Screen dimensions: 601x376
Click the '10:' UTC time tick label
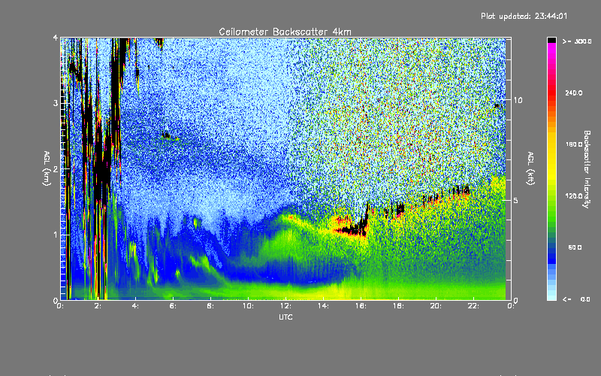click(x=249, y=306)
